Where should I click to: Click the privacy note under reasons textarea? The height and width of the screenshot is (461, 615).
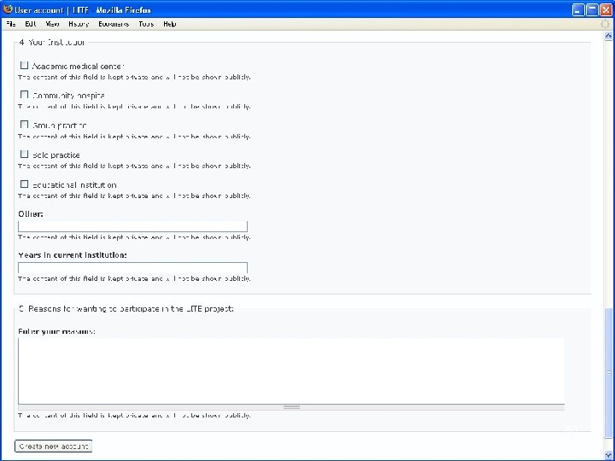pos(134,416)
